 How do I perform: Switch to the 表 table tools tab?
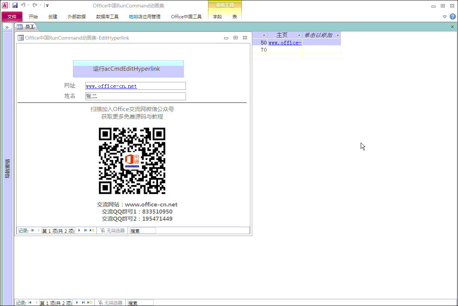click(235, 17)
